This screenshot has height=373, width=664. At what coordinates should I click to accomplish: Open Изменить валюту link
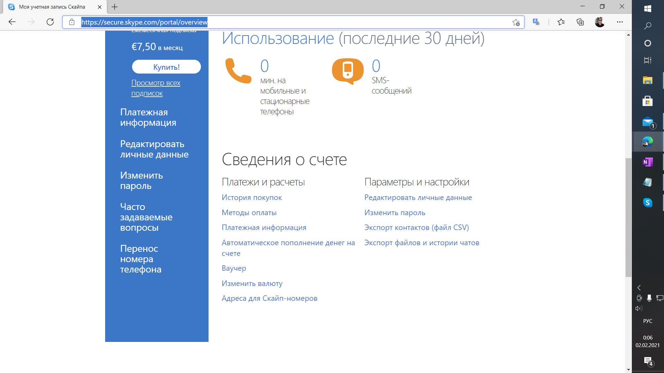coord(252,284)
